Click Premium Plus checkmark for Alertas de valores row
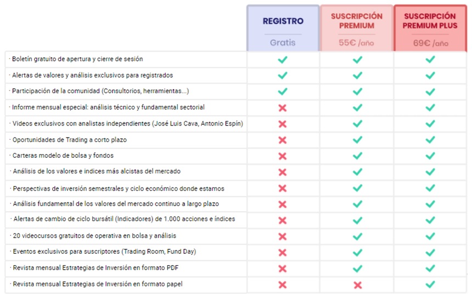Image resolution: width=472 pixels, height=296 pixels. pos(430,75)
